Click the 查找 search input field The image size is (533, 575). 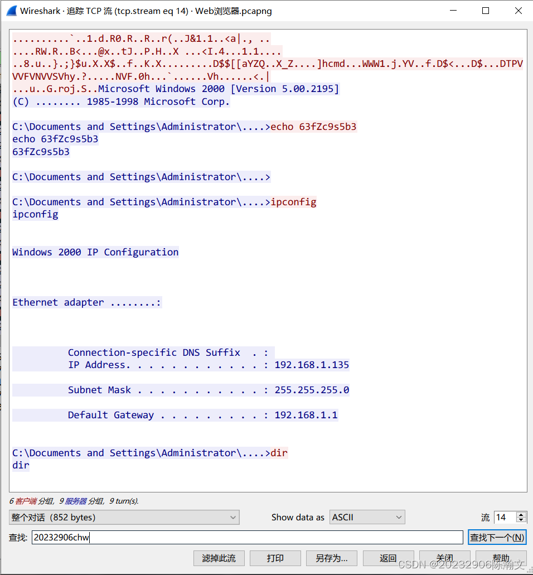[247, 537]
